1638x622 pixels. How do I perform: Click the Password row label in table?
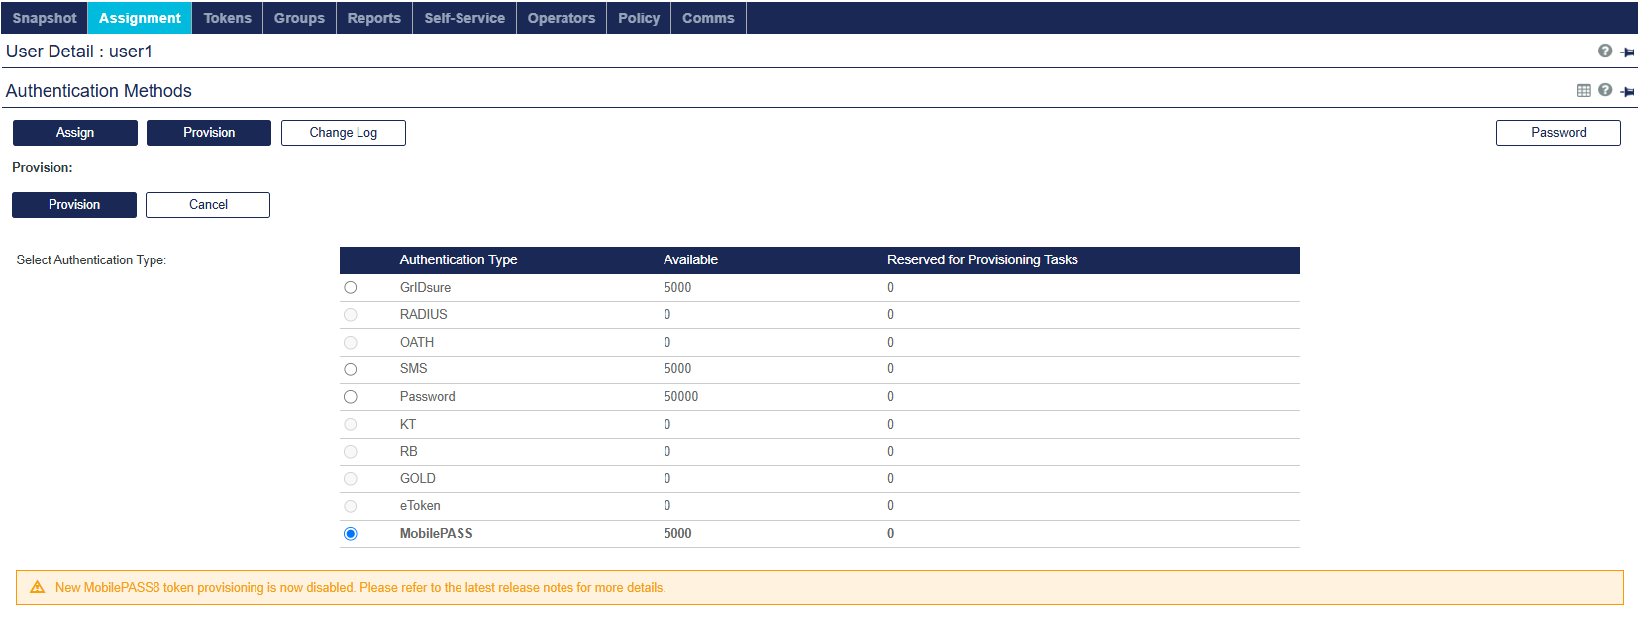(428, 396)
